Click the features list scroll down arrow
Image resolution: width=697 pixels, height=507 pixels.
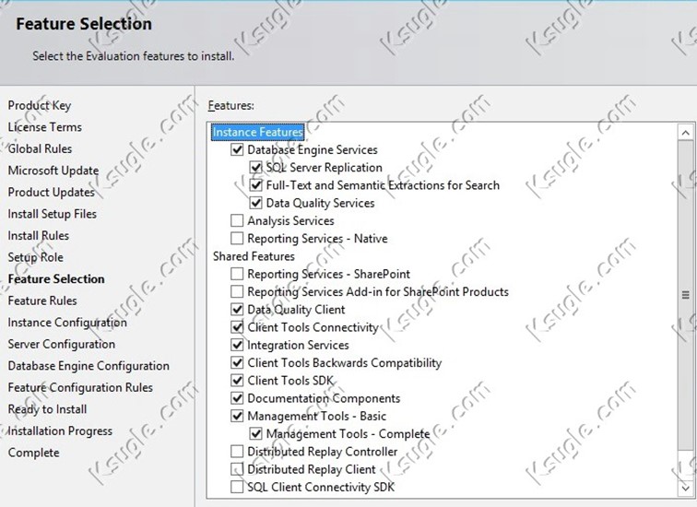(685, 489)
